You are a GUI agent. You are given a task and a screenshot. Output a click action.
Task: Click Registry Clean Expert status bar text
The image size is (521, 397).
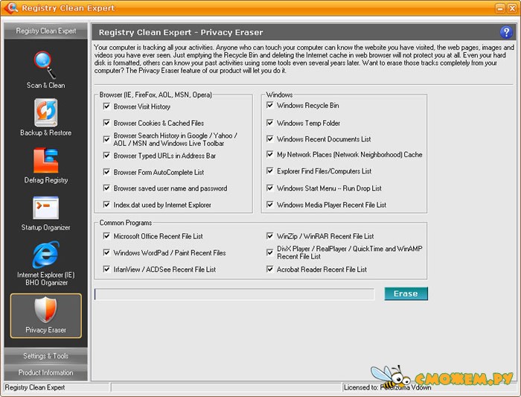coord(35,387)
